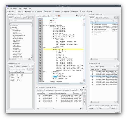The image size is (127, 120).
Task: Click help icon in Variable/Register panel
Action: [32, 66]
